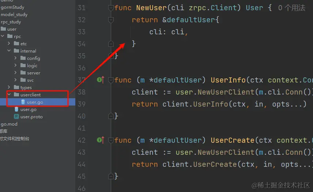Fold the UserInfo method at line 37
313x192 pixels.
pos(111,80)
